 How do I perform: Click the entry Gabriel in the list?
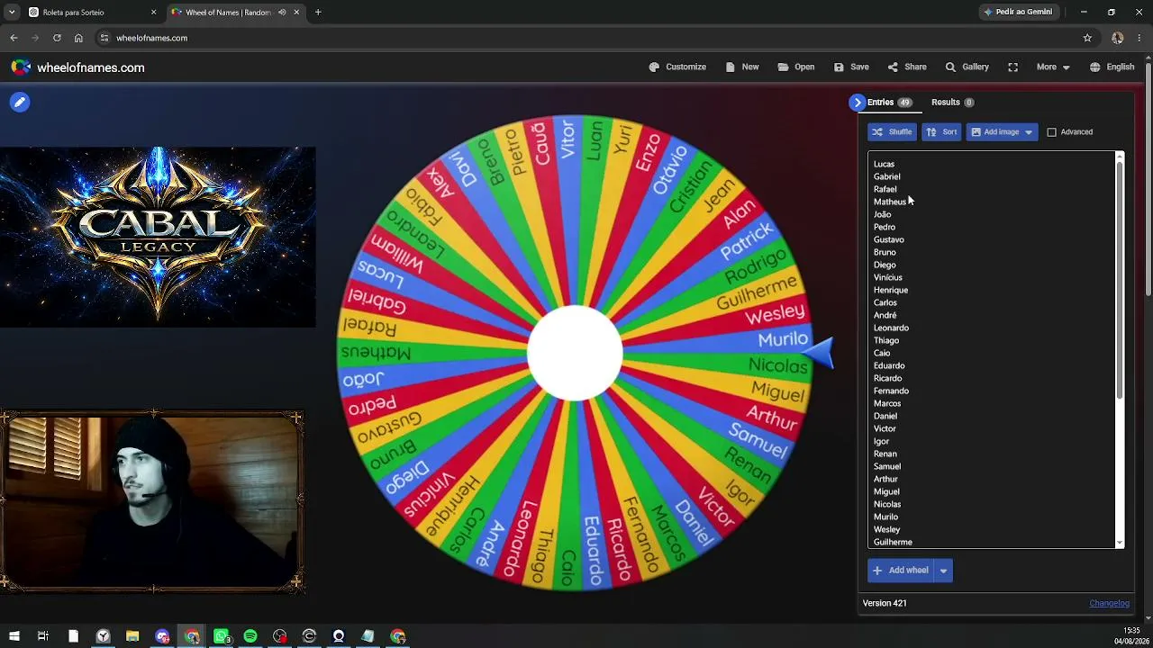(886, 177)
